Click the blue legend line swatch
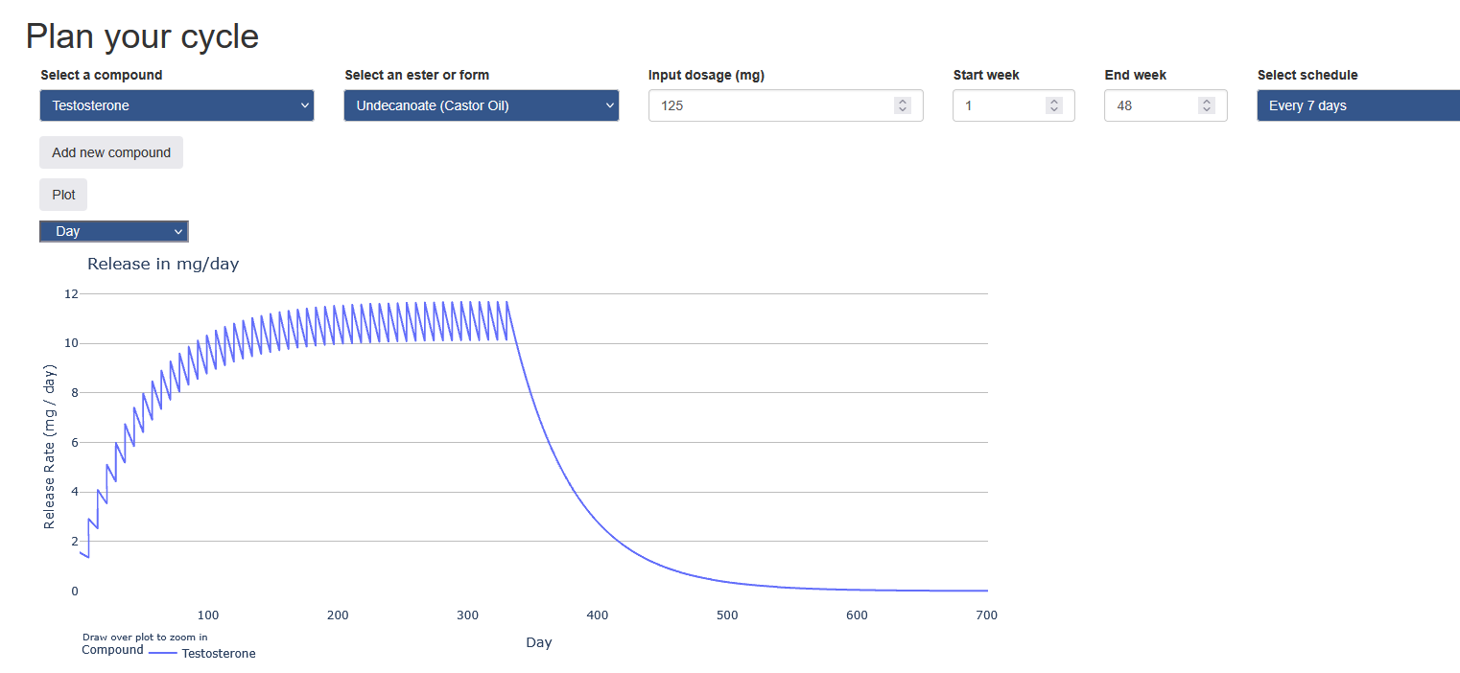The image size is (1460, 673). coord(163,653)
